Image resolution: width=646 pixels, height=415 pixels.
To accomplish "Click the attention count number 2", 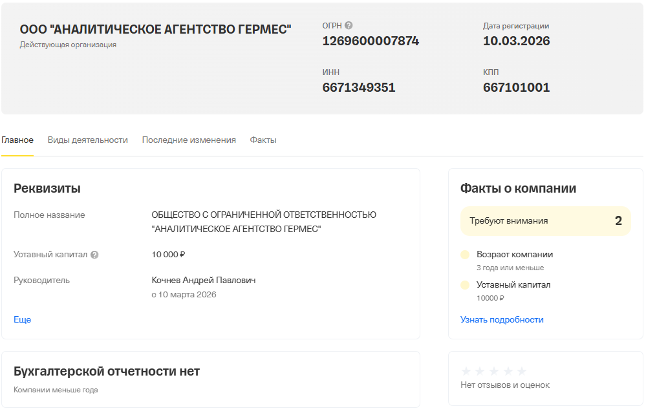I will (618, 220).
